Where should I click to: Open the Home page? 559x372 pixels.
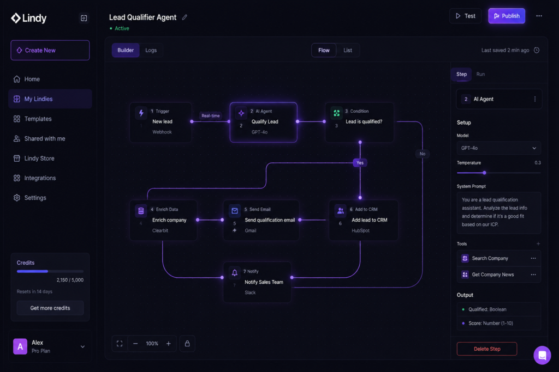[50, 79]
